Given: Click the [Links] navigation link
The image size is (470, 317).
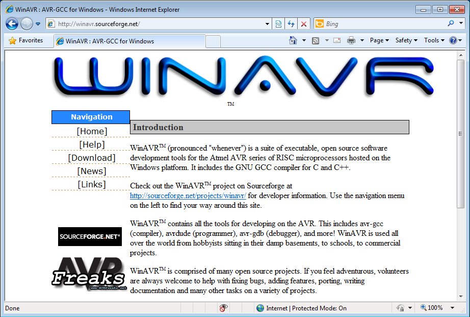Looking at the screenshot, I should pos(92,184).
